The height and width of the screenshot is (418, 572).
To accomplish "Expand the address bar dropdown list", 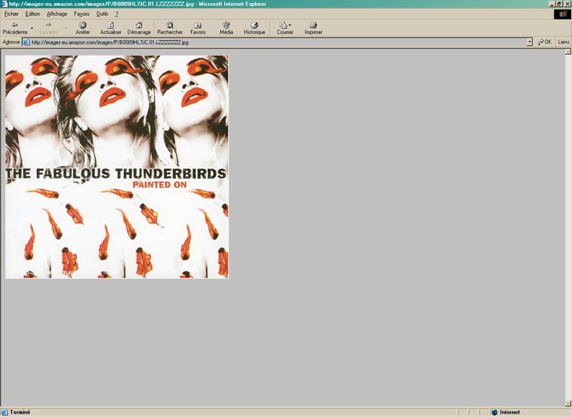I will point(530,42).
